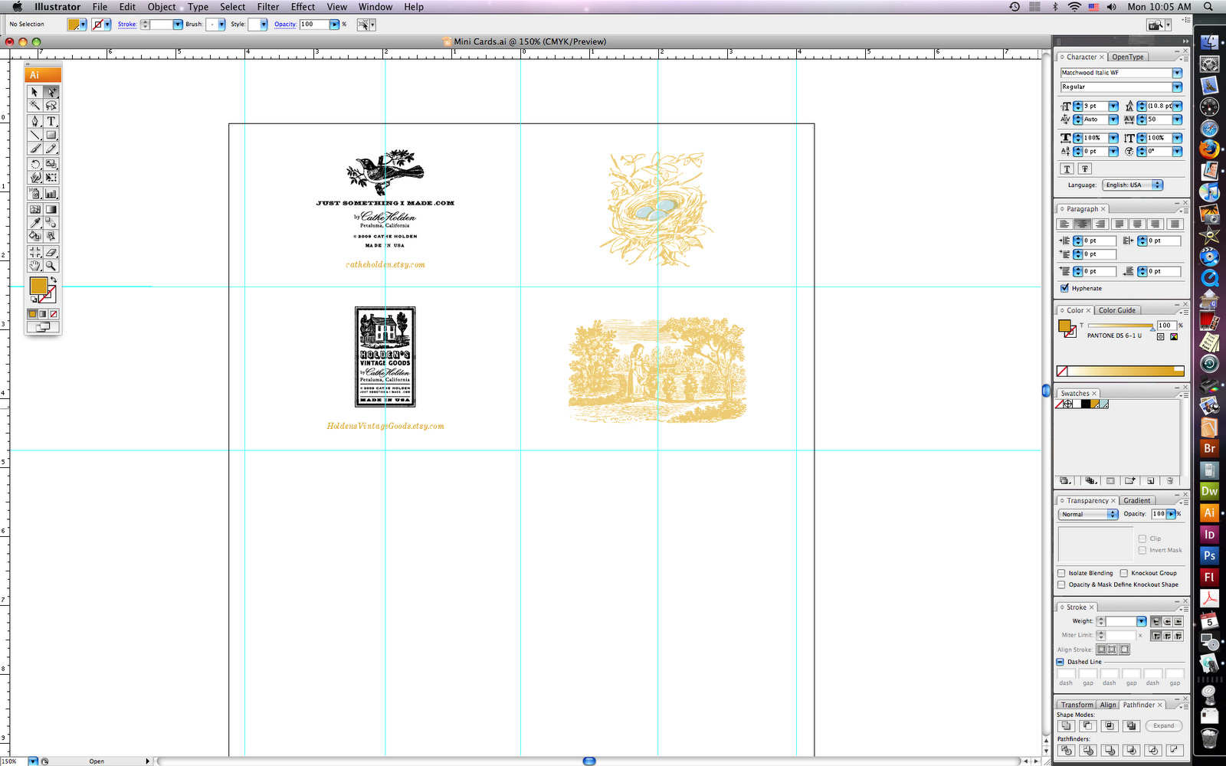The height and width of the screenshot is (766, 1226).
Task: Select the Pencil tool
Action: [51, 149]
